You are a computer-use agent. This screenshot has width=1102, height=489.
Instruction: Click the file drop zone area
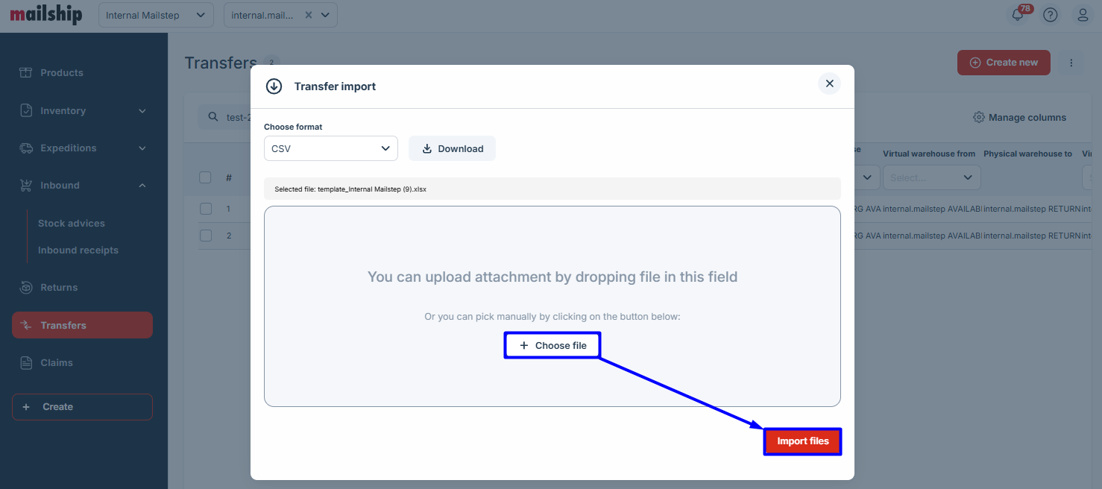click(x=552, y=253)
